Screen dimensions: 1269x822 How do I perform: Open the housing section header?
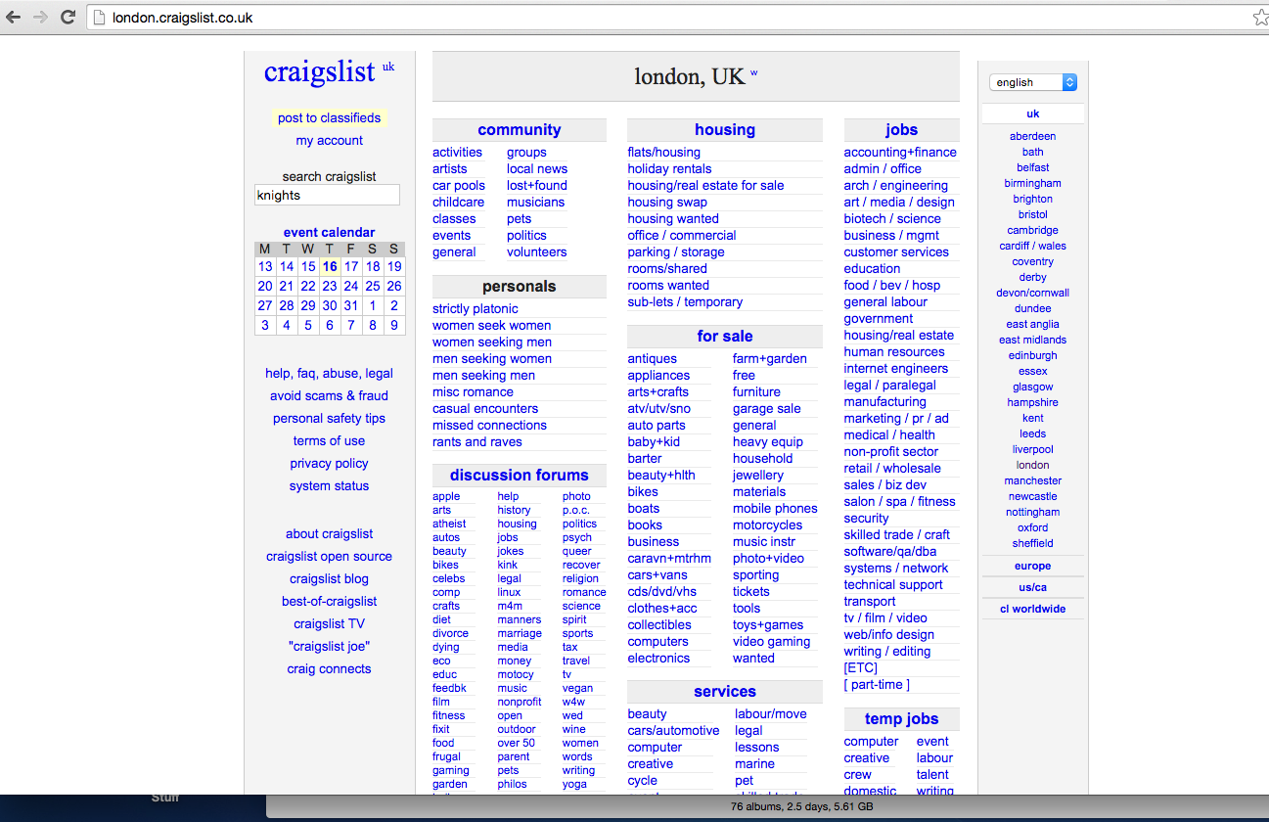[x=724, y=129]
